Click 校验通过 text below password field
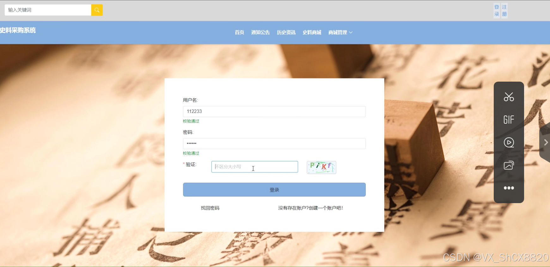This screenshot has width=550, height=267. point(191,153)
